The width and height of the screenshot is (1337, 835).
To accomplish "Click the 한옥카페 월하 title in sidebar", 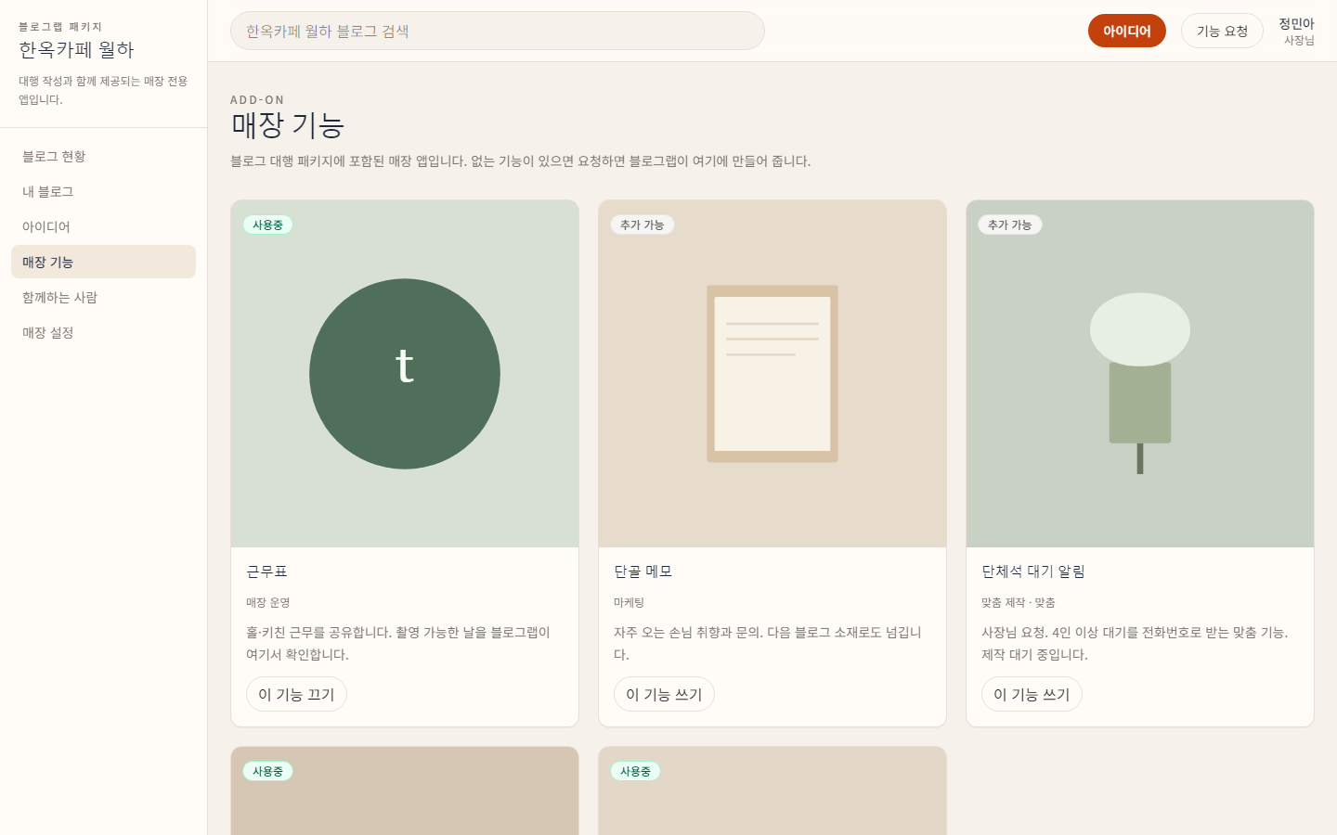I will (x=76, y=49).
